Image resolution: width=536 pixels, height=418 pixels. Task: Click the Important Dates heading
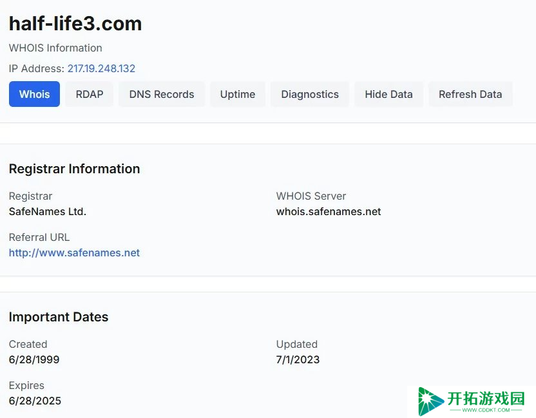pyautogui.click(x=59, y=317)
